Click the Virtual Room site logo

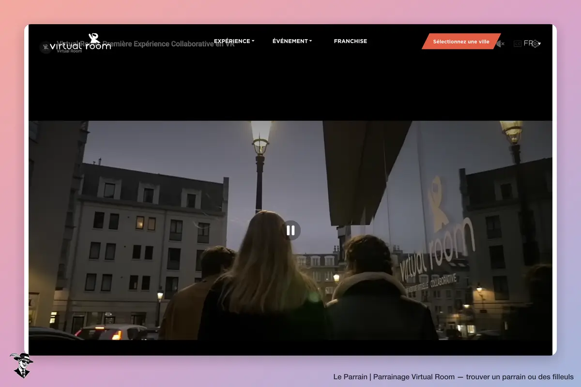(80, 42)
